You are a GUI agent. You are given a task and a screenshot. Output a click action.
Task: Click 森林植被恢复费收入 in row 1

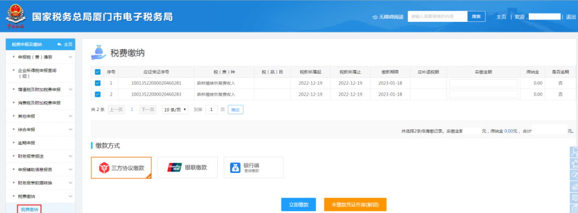[x=216, y=83]
